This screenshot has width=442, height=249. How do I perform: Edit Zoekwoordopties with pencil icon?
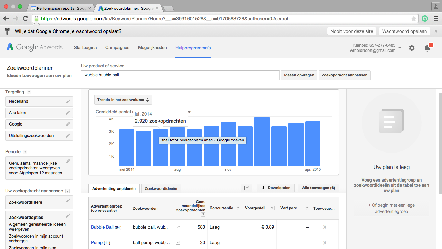pyautogui.click(x=68, y=216)
